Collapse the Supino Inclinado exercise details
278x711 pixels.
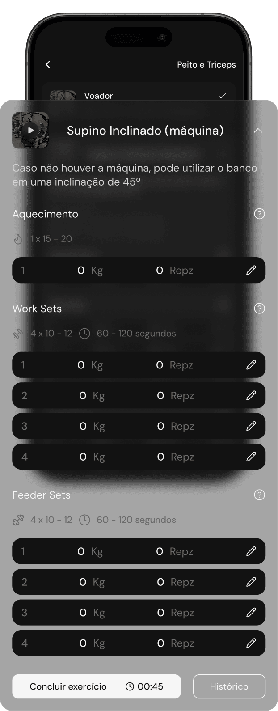pos(258,131)
